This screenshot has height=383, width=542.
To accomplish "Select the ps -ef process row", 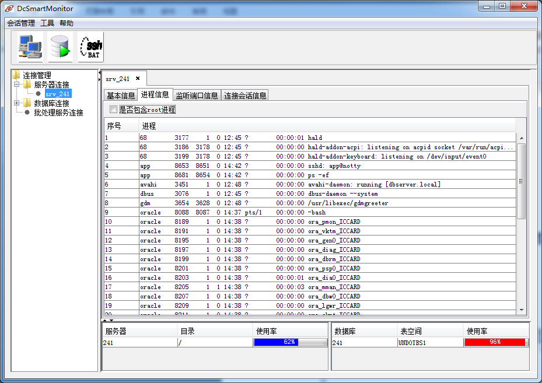I will [x=310, y=175].
